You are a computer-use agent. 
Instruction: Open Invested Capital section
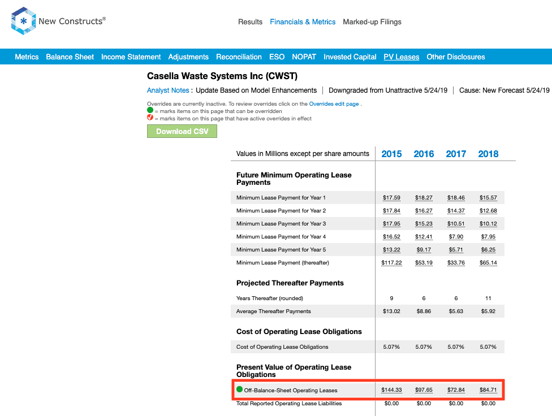pyautogui.click(x=350, y=57)
